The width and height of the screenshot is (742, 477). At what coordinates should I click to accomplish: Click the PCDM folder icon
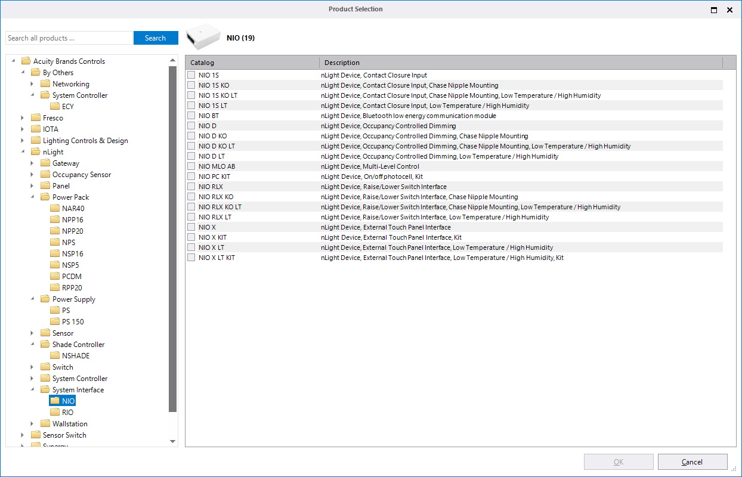pyautogui.click(x=55, y=277)
